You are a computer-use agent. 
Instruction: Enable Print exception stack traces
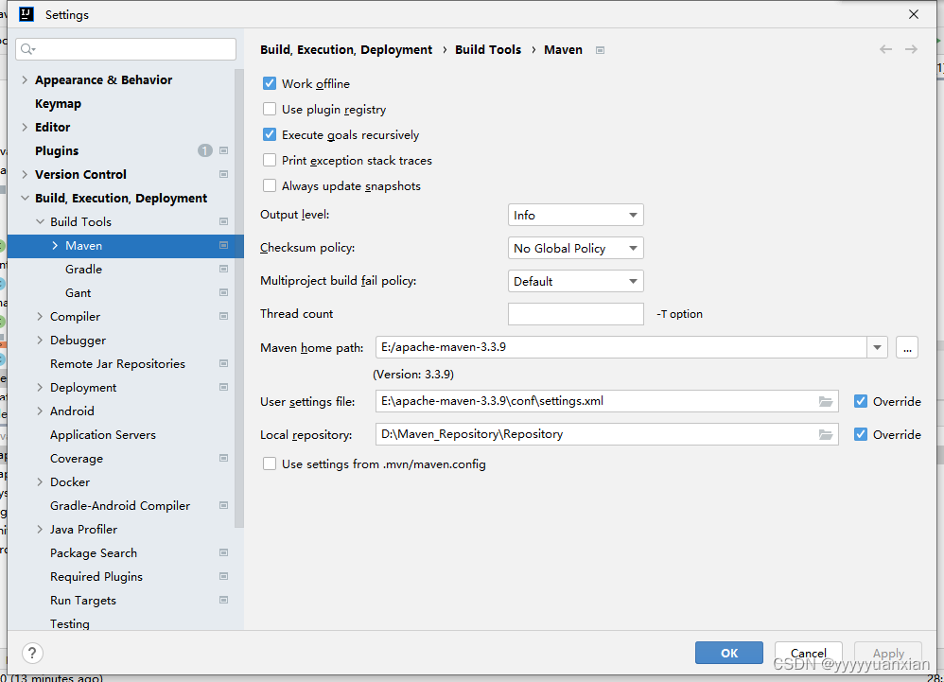pos(270,161)
